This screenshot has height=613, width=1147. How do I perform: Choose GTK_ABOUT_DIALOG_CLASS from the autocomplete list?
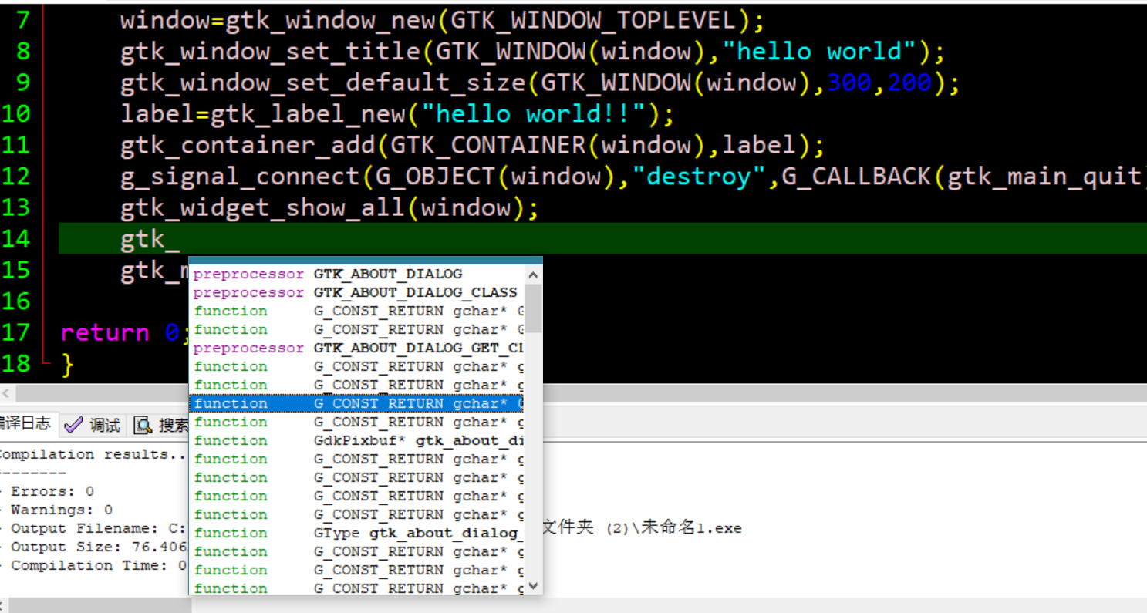tap(415, 293)
